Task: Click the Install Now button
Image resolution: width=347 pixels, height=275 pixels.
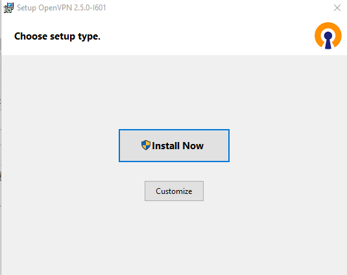Action: pyautogui.click(x=174, y=145)
